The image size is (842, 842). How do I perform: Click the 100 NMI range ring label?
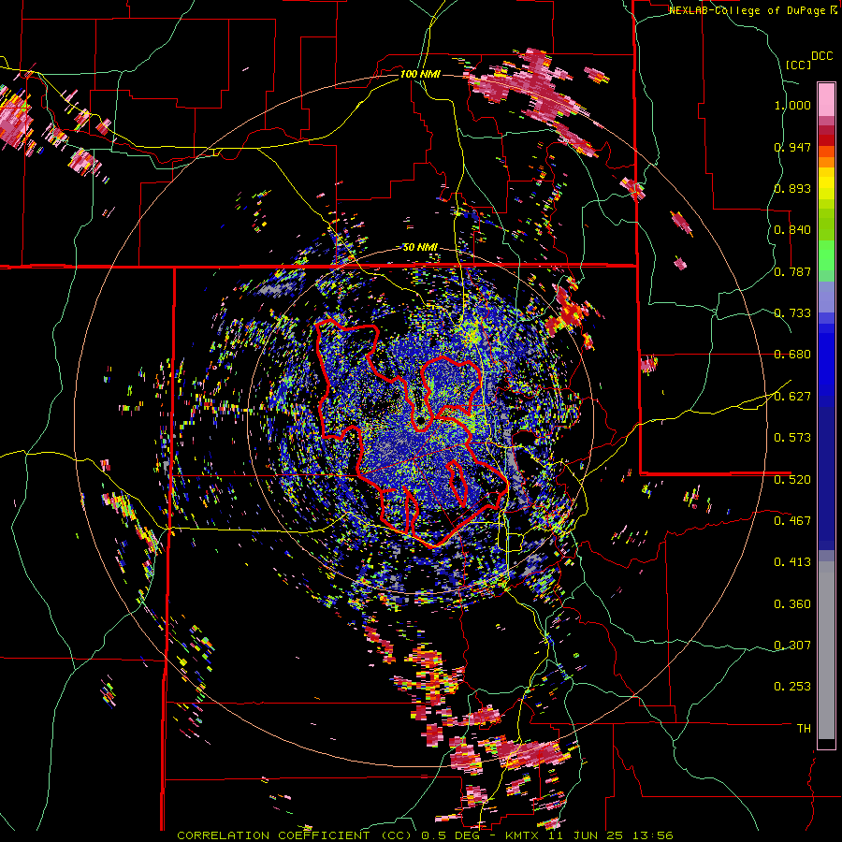click(420, 74)
